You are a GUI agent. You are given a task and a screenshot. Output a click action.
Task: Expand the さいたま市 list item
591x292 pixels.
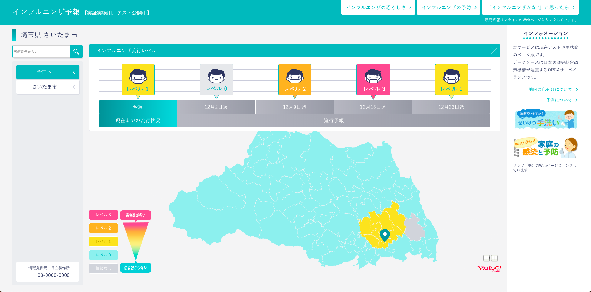tap(47, 87)
